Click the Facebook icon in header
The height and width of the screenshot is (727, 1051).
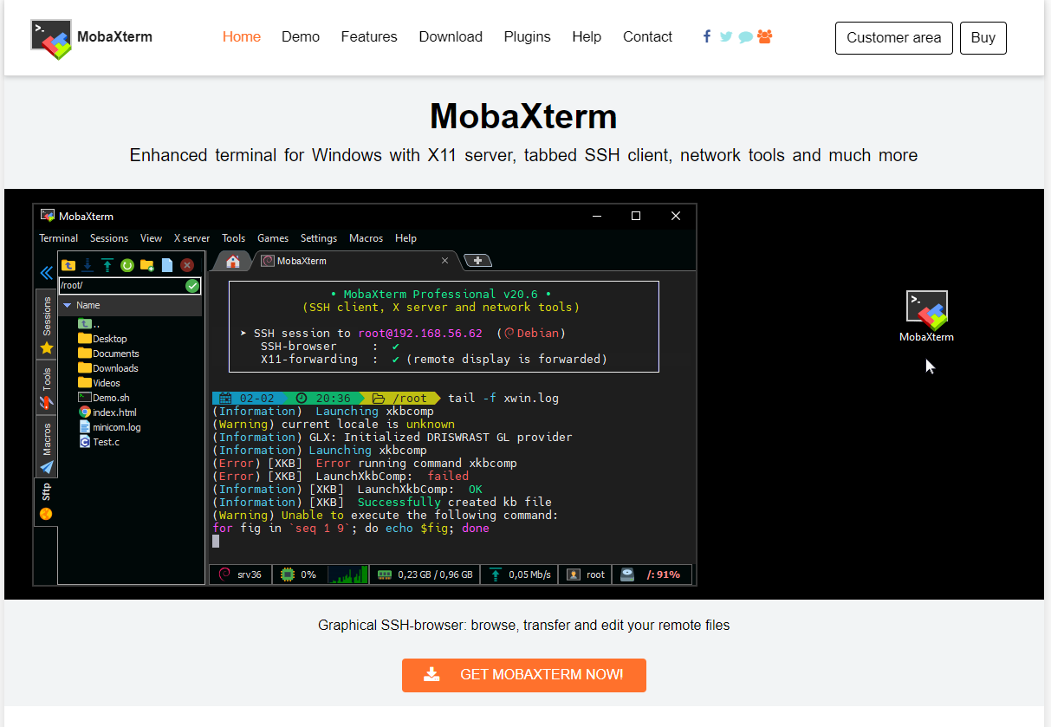707,36
